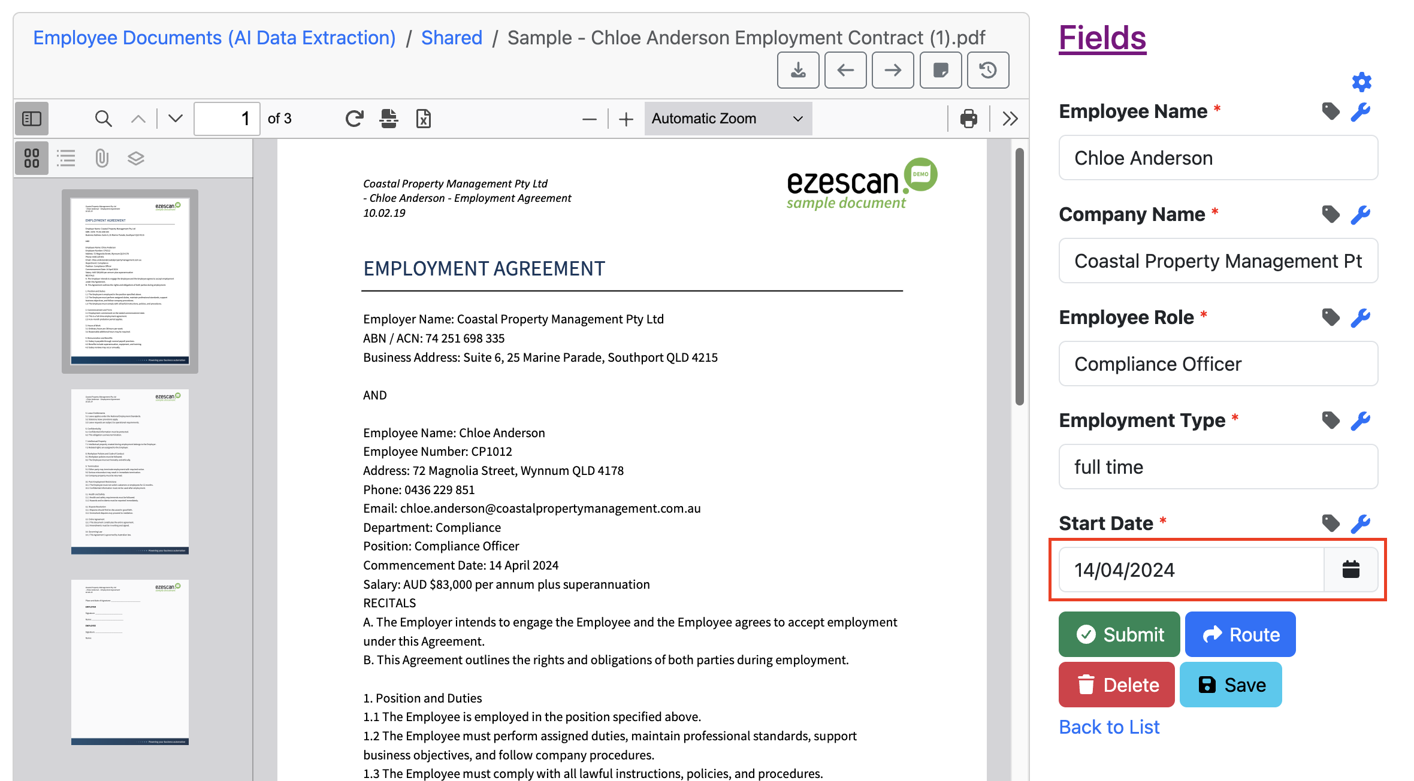Open document history icon
Viewport: 1414px width, 781px height.
click(988, 70)
